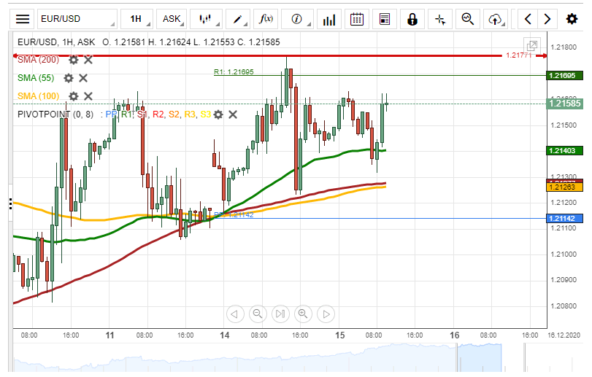Image resolution: width=592 pixels, height=377 pixels.
Task: Jump to latest candle round button
Action: 280,314
